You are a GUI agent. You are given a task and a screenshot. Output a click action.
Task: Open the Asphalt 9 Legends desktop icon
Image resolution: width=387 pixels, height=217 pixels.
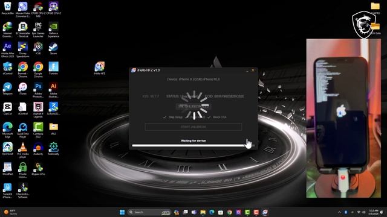coord(38,110)
